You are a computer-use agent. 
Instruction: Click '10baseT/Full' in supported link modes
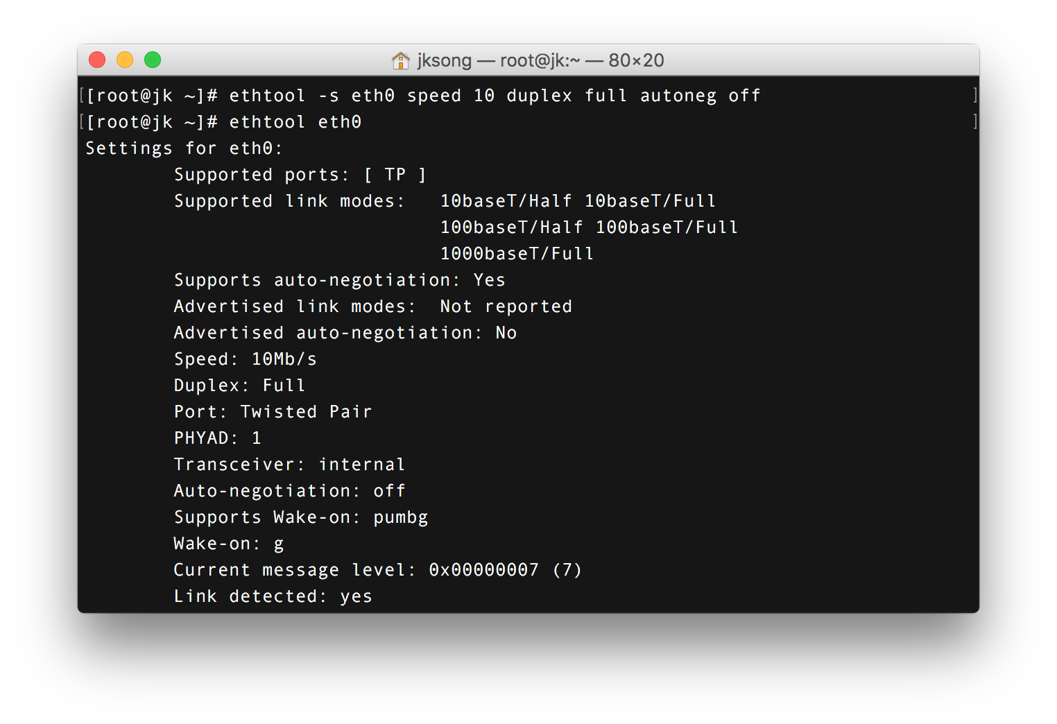point(650,201)
